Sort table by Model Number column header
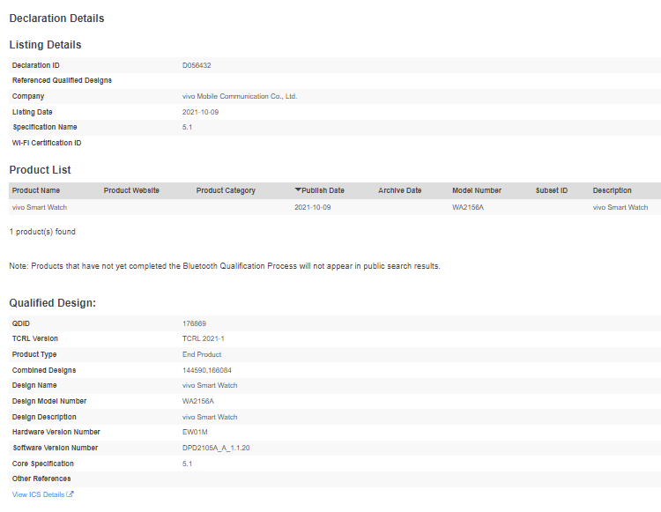The width and height of the screenshot is (661, 512). [477, 190]
